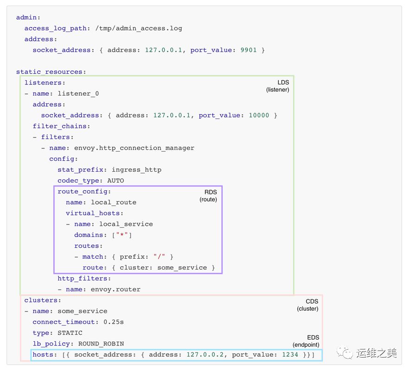Click the 'static_resources:' line
The width and height of the screenshot is (410, 371).
(x=51, y=72)
